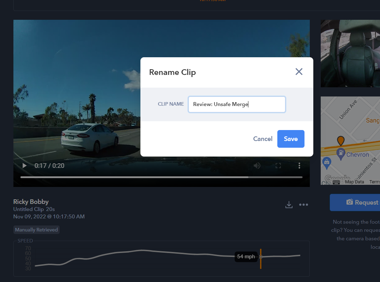Download the clip with download icon

click(x=289, y=205)
